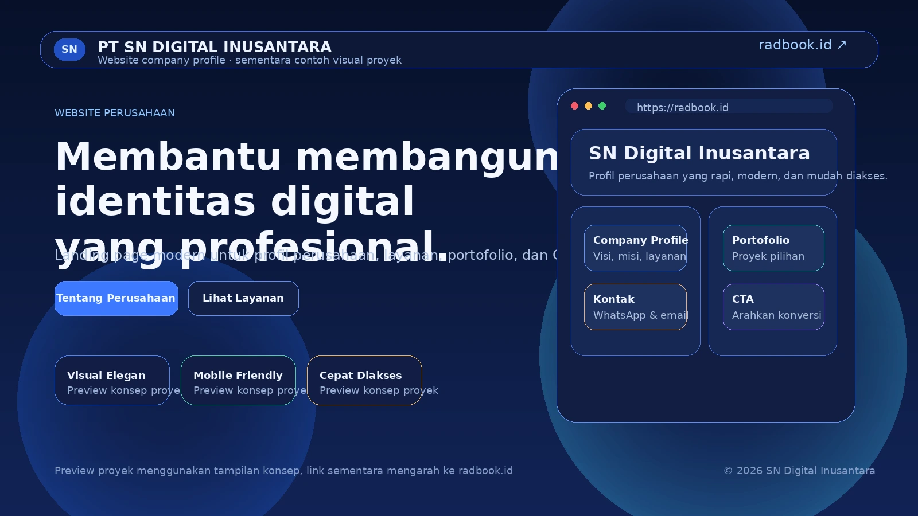Open the Portofolio card
The height and width of the screenshot is (516, 918).
[x=773, y=248]
